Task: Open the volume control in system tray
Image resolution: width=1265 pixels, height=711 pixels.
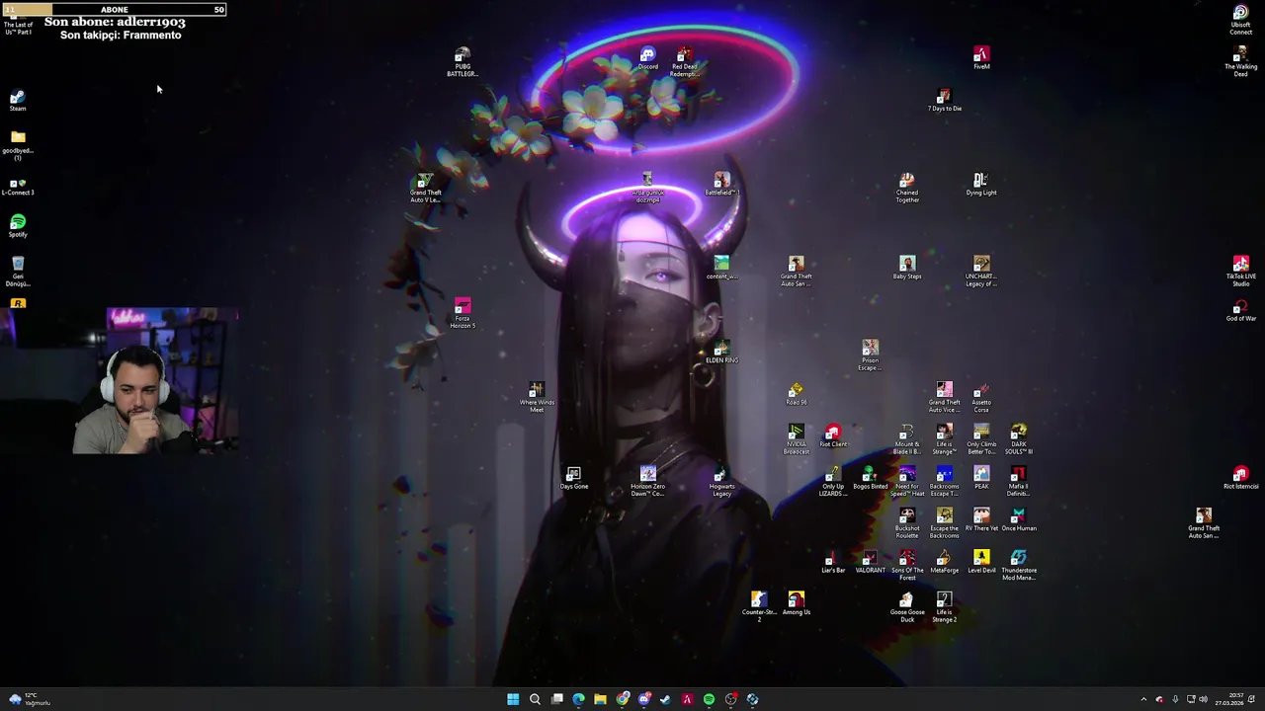Action: coord(1203,699)
